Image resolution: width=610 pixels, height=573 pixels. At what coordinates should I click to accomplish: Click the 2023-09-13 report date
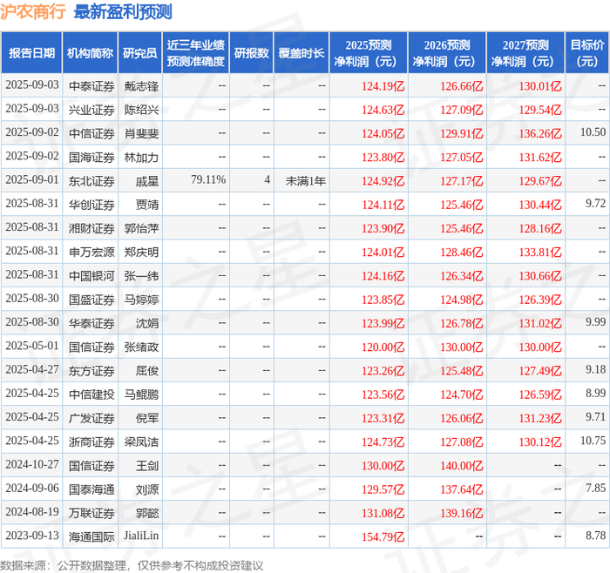tap(32, 536)
